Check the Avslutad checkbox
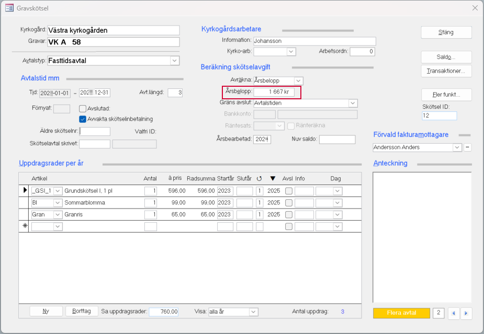Viewport: 484px width, 334px height. point(83,109)
